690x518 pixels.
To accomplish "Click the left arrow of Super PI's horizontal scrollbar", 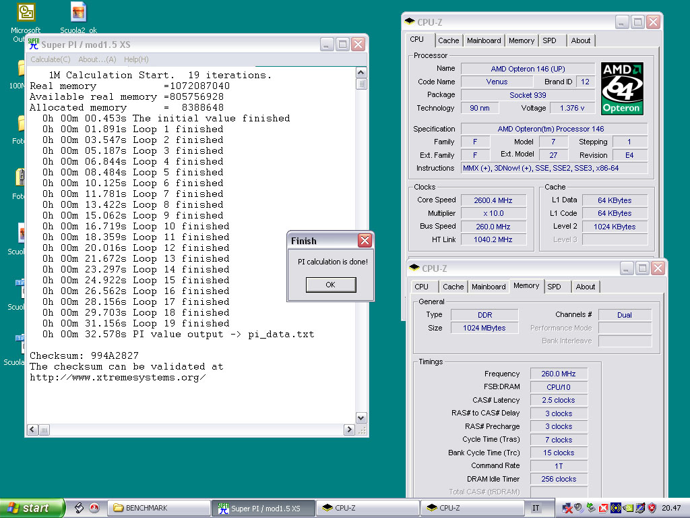I will (32, 430).
